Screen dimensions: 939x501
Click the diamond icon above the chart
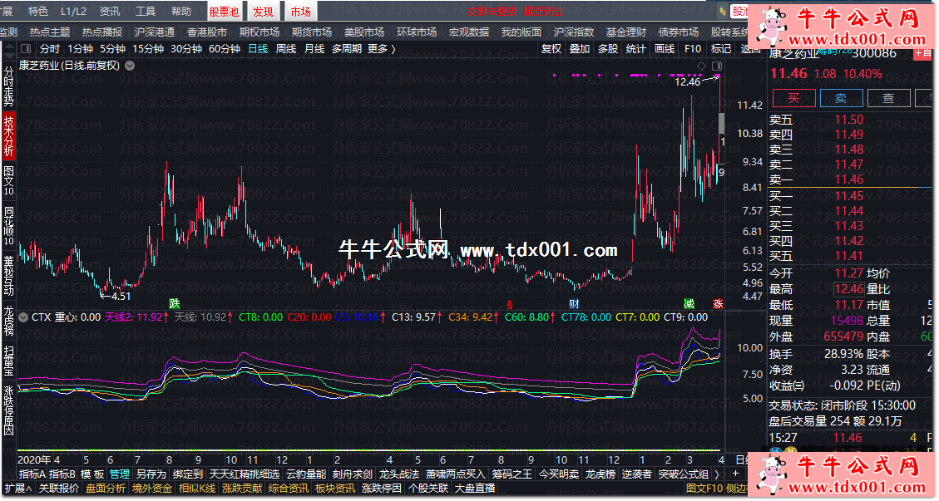coord(701,66)
